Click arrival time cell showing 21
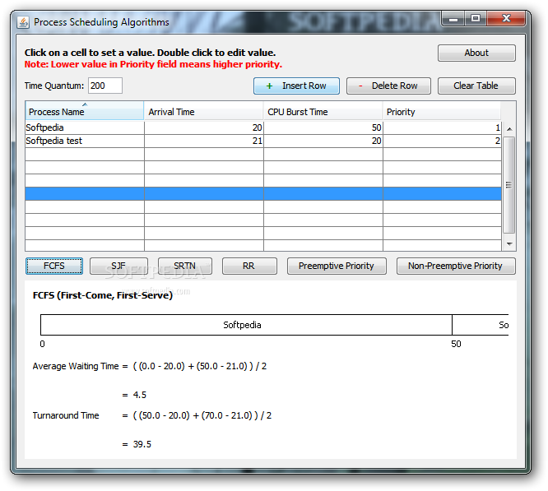This screenshot has width=548, height=491. (x=204, y=141)
